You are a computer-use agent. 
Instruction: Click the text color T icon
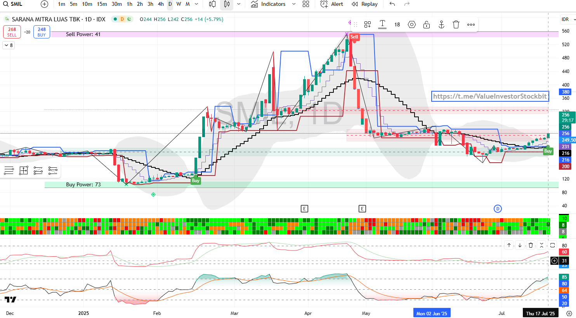point(382,24)
